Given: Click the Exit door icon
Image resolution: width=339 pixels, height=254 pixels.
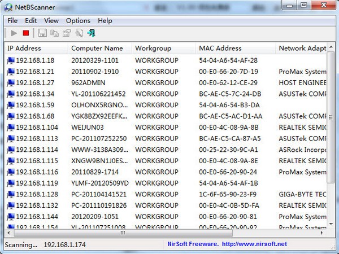Looking at the screenshot, I should point(91,33).
